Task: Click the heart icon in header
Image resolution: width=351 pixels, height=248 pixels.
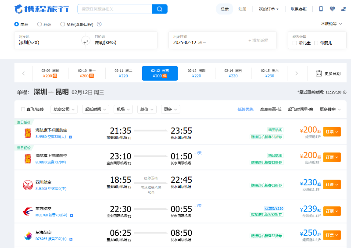Action: tap(332, 9)
